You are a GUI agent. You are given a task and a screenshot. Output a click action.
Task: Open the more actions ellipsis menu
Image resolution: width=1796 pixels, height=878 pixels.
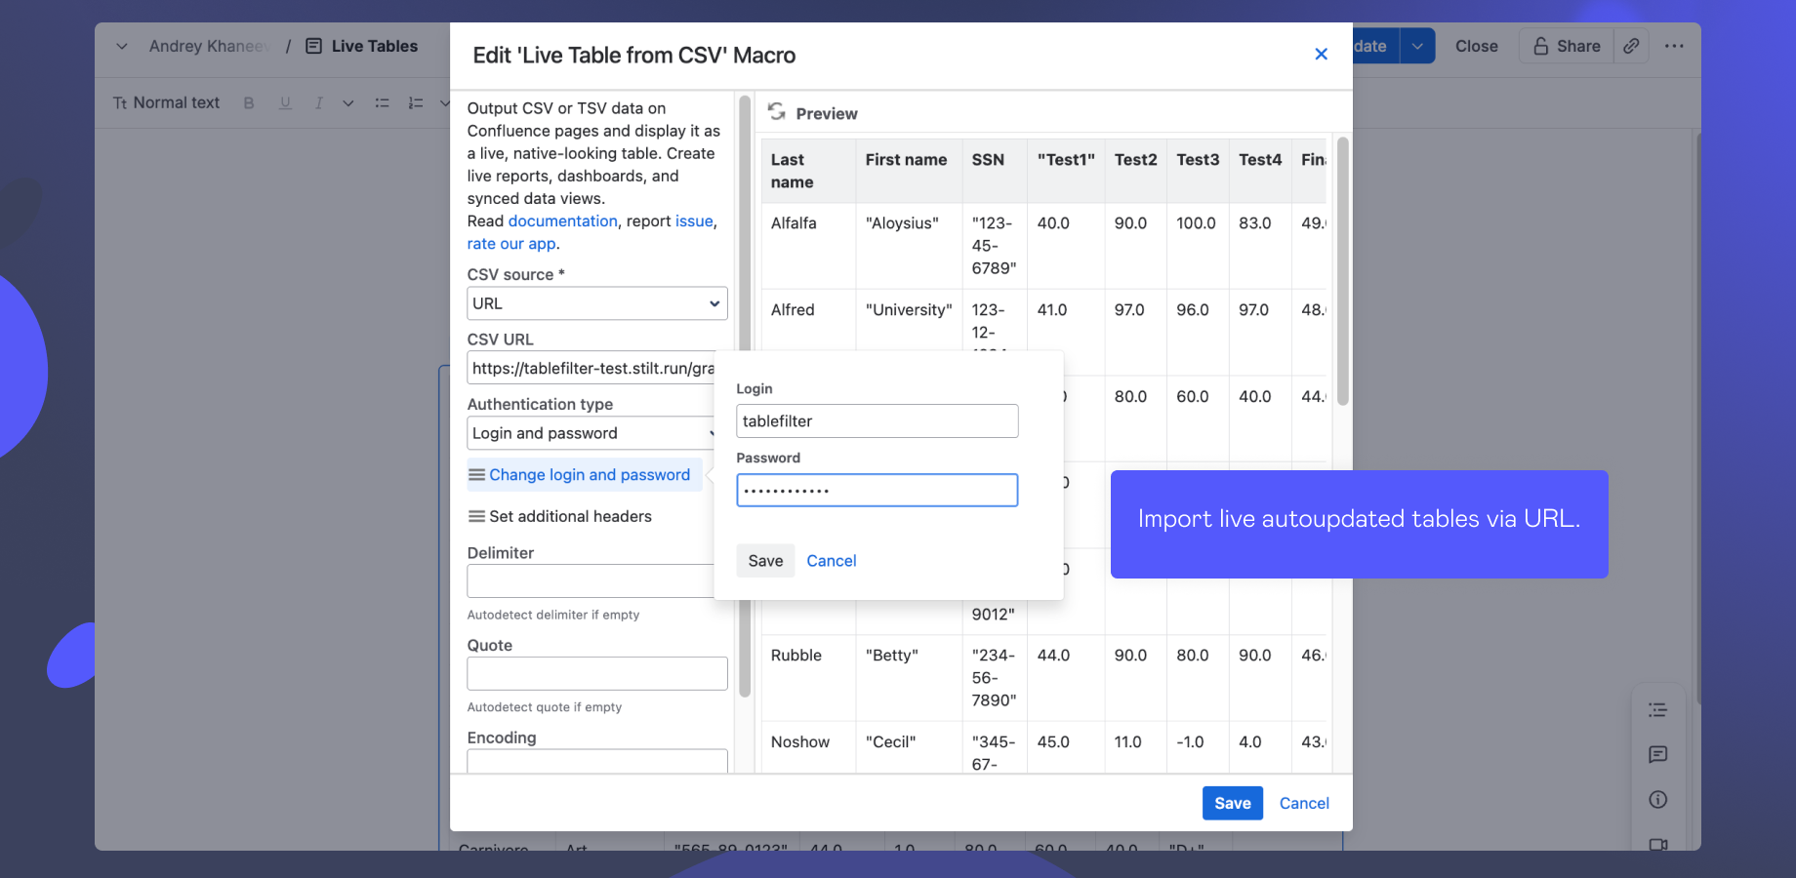[x=1674, y=46]
